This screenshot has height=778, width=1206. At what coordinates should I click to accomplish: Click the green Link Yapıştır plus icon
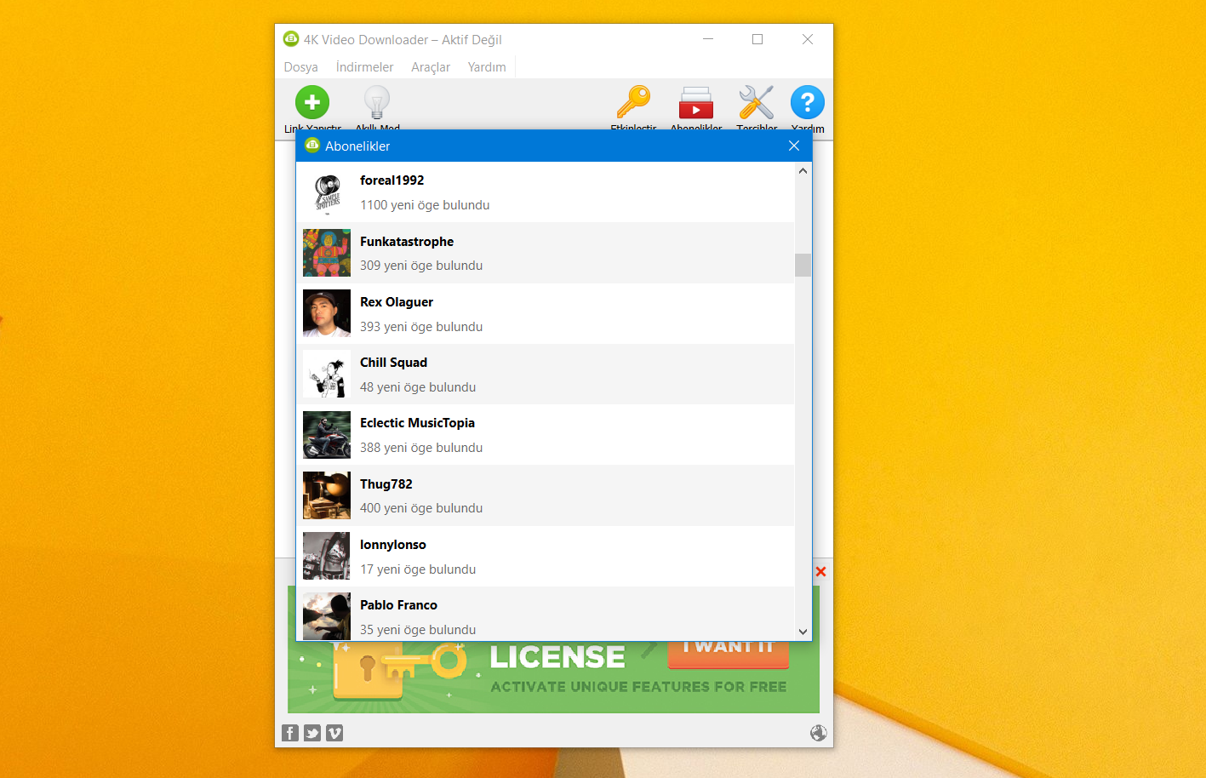(x=312, y=103)
